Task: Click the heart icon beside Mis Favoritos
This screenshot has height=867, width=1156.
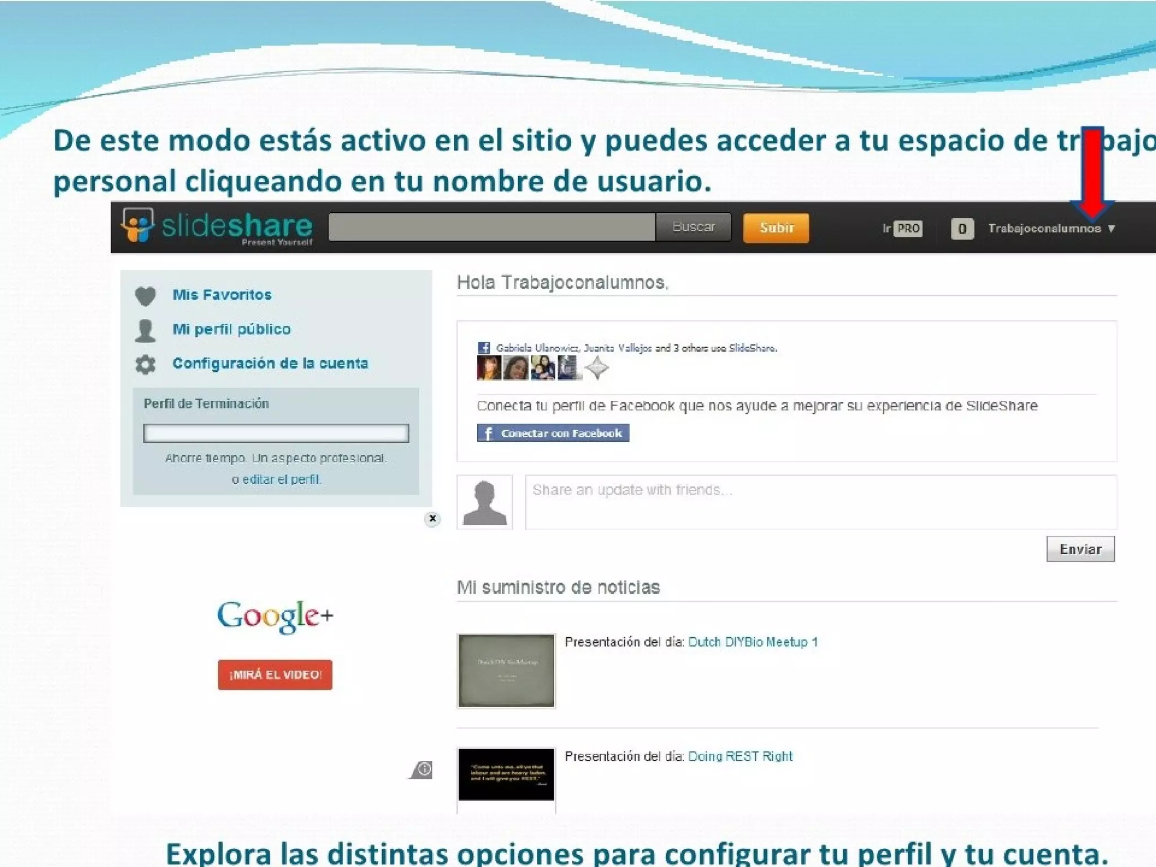Action: click(145, 296)
